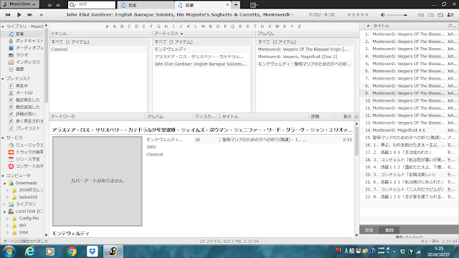Collapse the サービス section
The image size is (459, 258).
pyautogui.click(x=3, y=138)
